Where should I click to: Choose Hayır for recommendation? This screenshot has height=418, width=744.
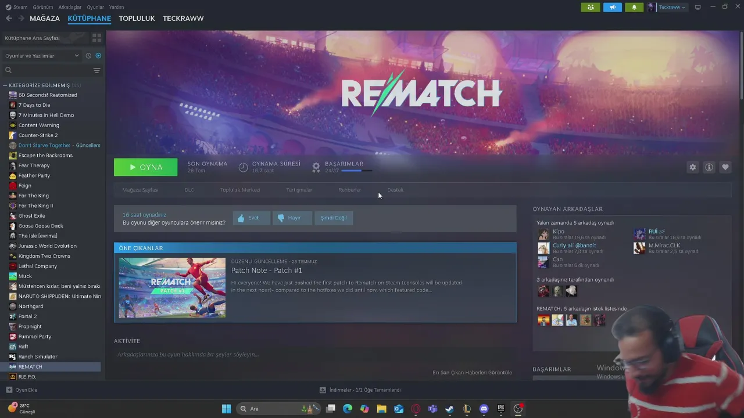click(x=292, y=218)
